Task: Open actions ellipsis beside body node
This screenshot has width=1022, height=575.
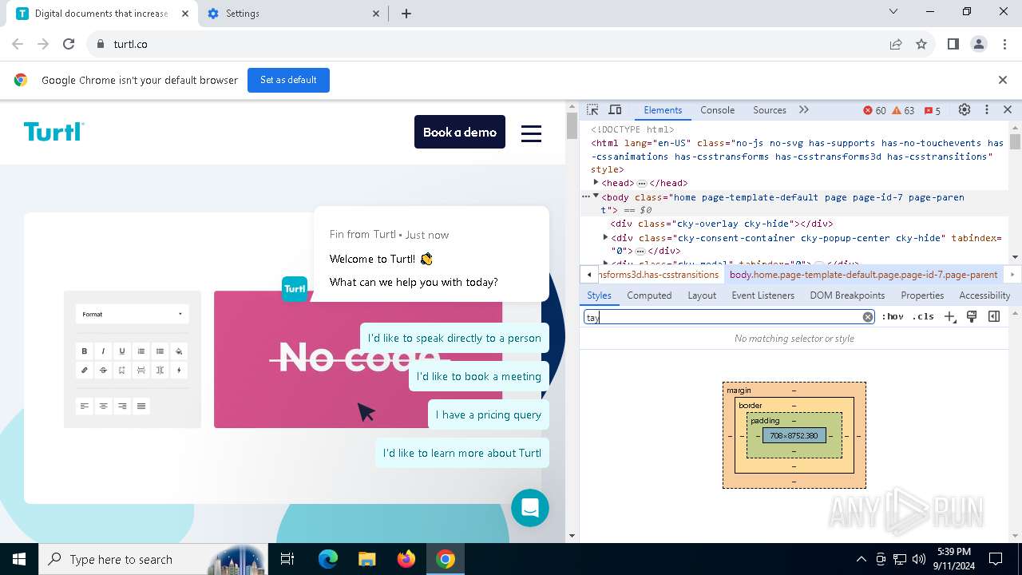Action: [x=586, y=196]
